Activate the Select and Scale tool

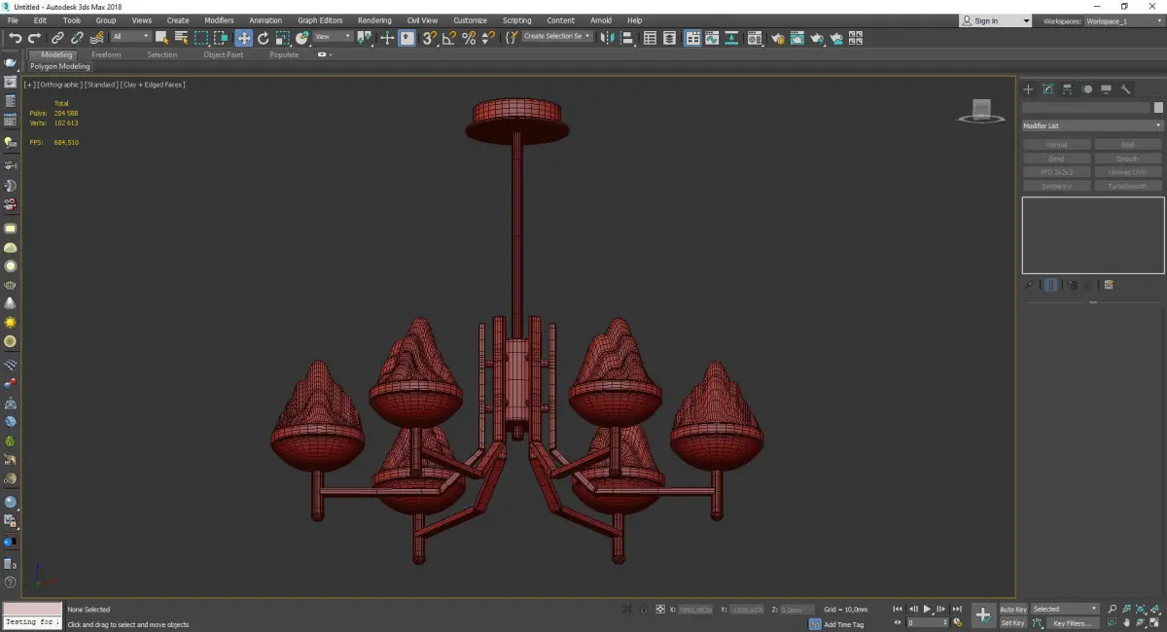(282, 38)
